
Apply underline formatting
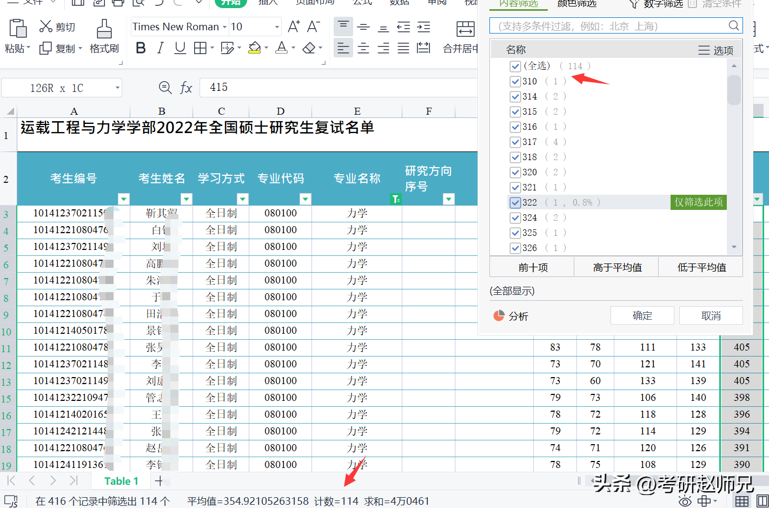180,48
